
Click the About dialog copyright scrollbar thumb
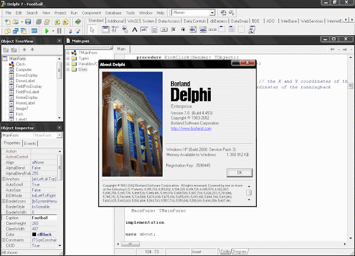[249, 193]
